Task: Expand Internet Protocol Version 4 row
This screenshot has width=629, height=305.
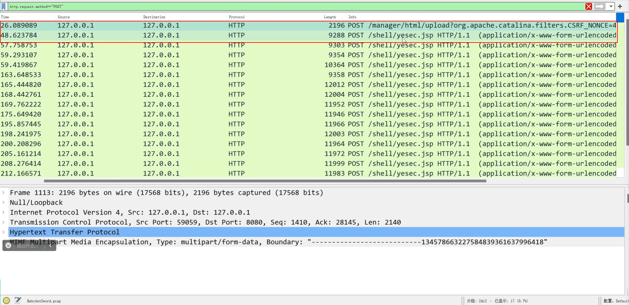Action: (4, 212)
